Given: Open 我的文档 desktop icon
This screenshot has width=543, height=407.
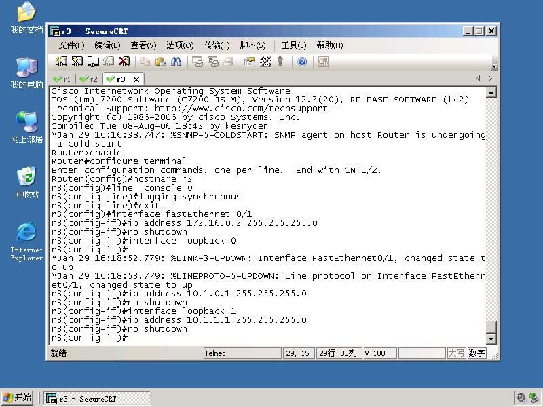Looking at the screenshot, I should [26, 18].
